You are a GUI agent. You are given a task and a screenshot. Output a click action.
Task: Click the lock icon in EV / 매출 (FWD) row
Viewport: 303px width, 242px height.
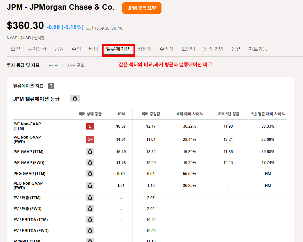tap(90, 208)
